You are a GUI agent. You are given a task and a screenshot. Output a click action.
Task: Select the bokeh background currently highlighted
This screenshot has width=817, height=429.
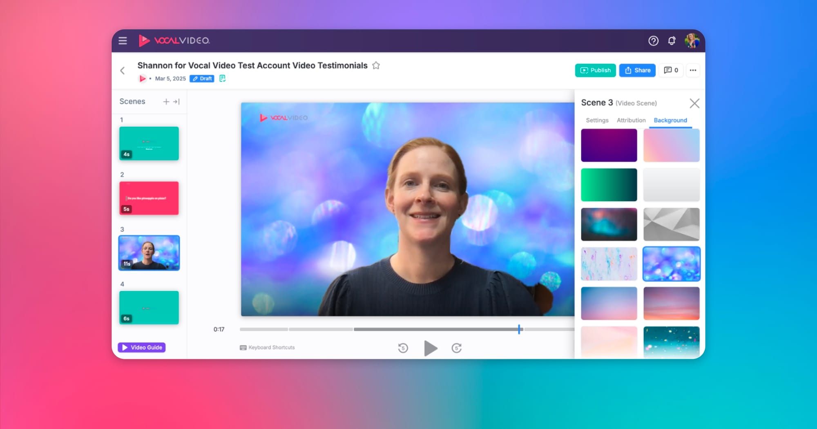pos(671,264)
